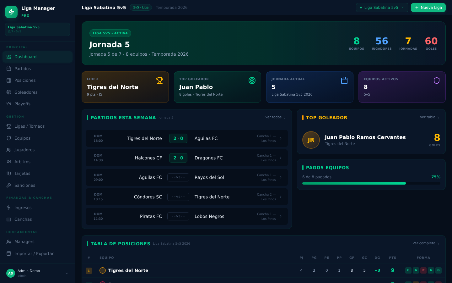Click the target icon on Top Goleador card
Image resolution: width=452 pixels, height=283 pixels.
pyautogui.click(x=252, y=80)
